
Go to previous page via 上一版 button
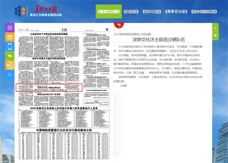215,31
